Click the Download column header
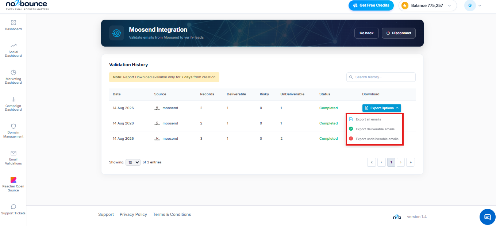 [x=371, y=94]
